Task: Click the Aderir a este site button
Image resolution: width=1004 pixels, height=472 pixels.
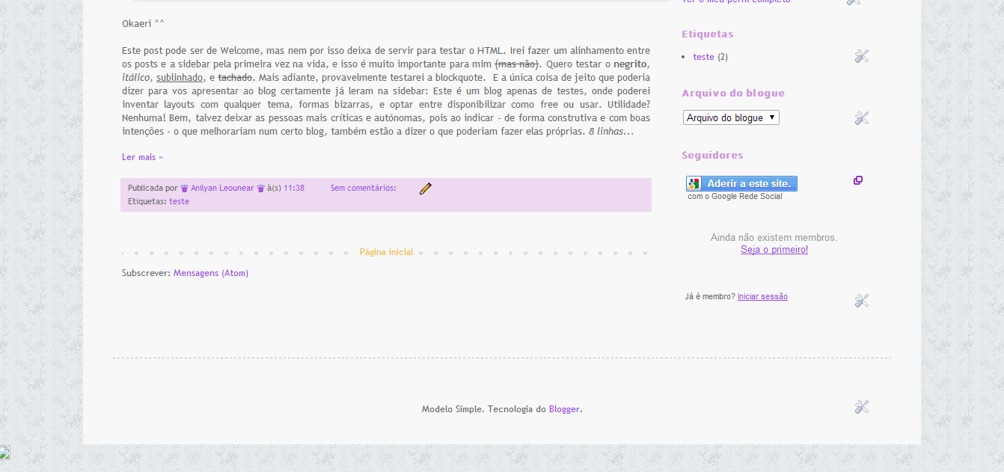Action: 741,184
